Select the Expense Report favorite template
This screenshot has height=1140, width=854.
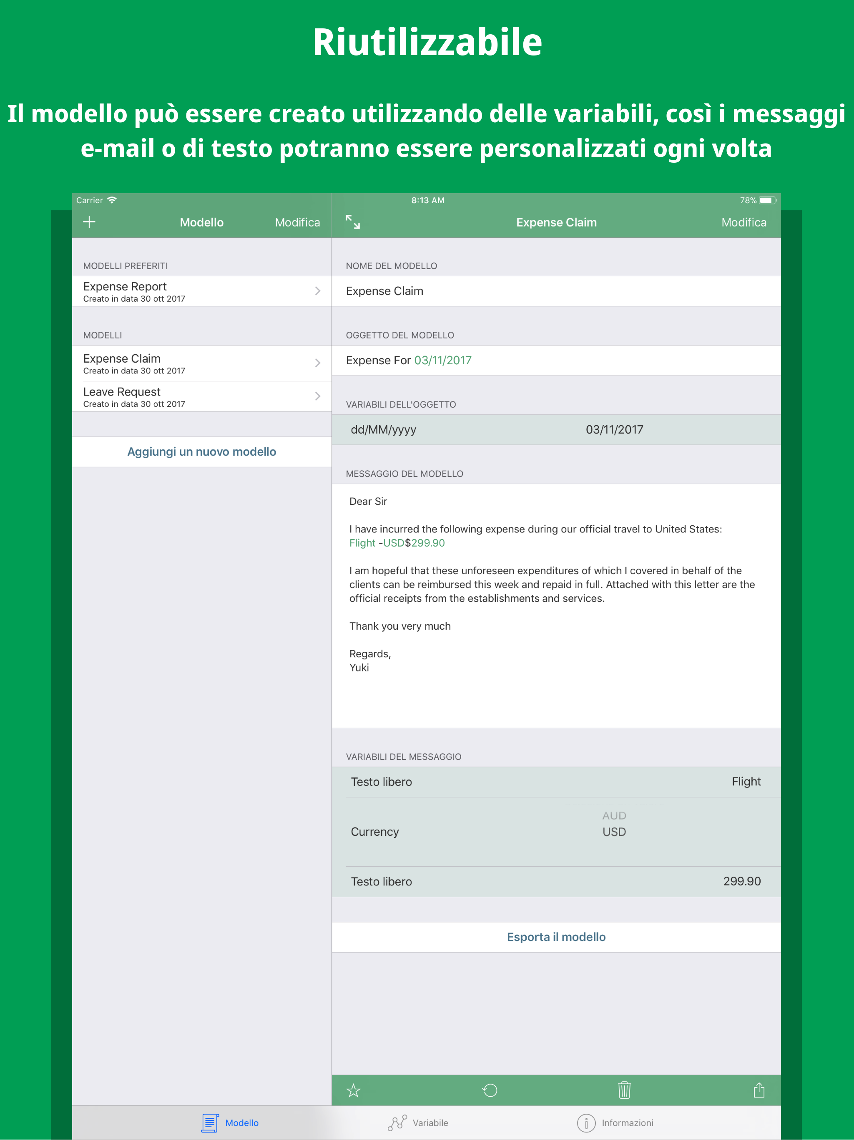(202, 291)
